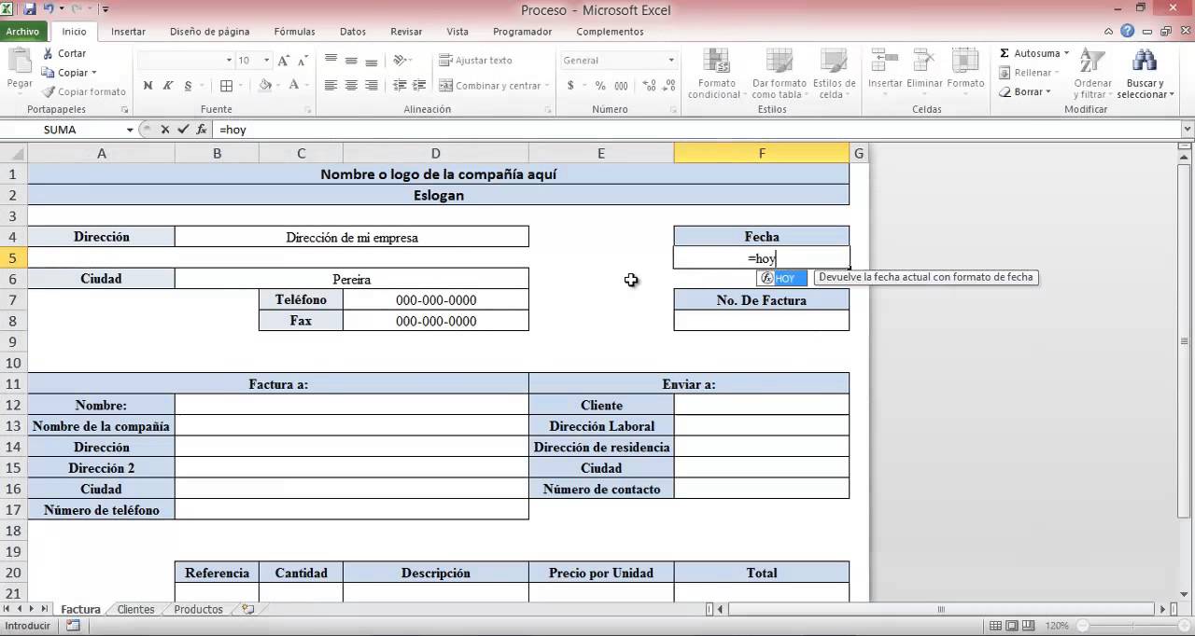Image resolution: width=1195 pixels, height=636 pixels.
Task: Click Combinar y centrar
Action: 491,86
